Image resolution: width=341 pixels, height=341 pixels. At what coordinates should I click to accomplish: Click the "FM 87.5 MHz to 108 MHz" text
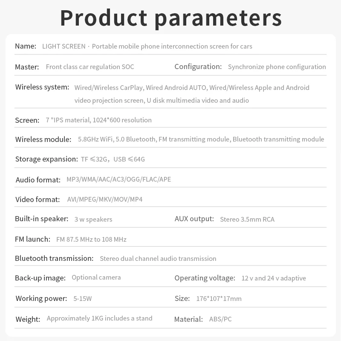[x=91, y=239]
